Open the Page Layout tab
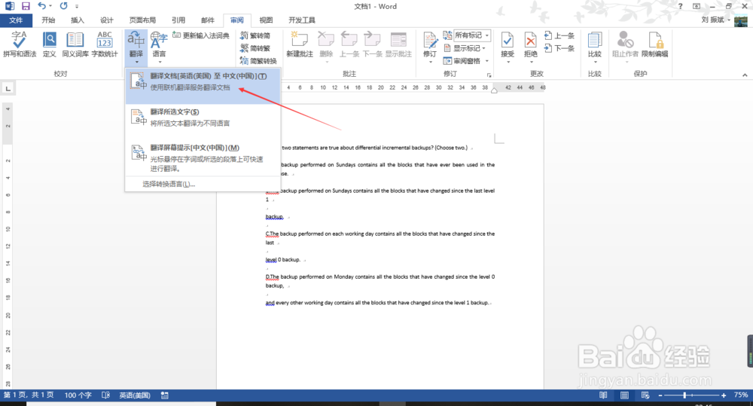 142,20
